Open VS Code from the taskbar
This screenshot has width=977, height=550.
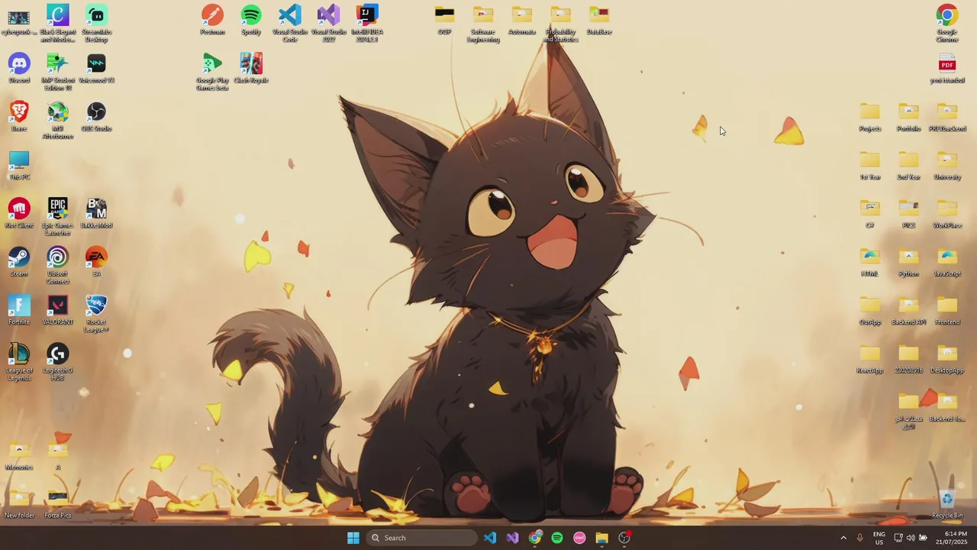pyautogui.click(x=490, y=538)
